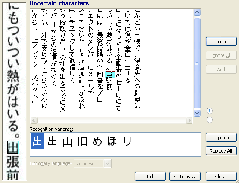Select the め recognition variant
This screenshot has height=183, width=239.
pyautogui.click(x=97, y=141)
